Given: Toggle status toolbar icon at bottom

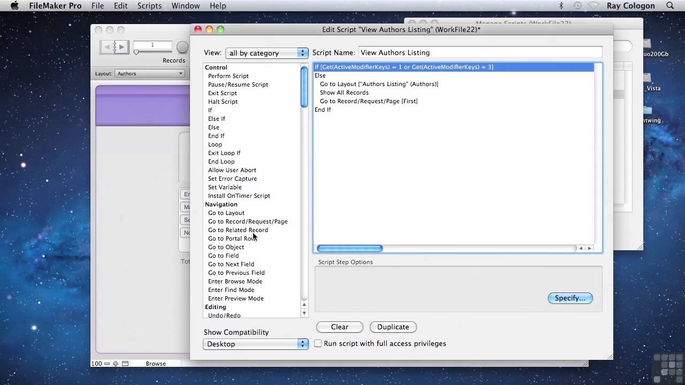Looking at the screenshot, I should (125, 364).
